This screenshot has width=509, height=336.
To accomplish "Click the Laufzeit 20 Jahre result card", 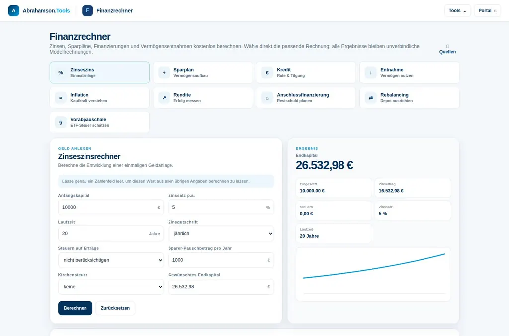I will pyautogui.click(x=334, y=233).
